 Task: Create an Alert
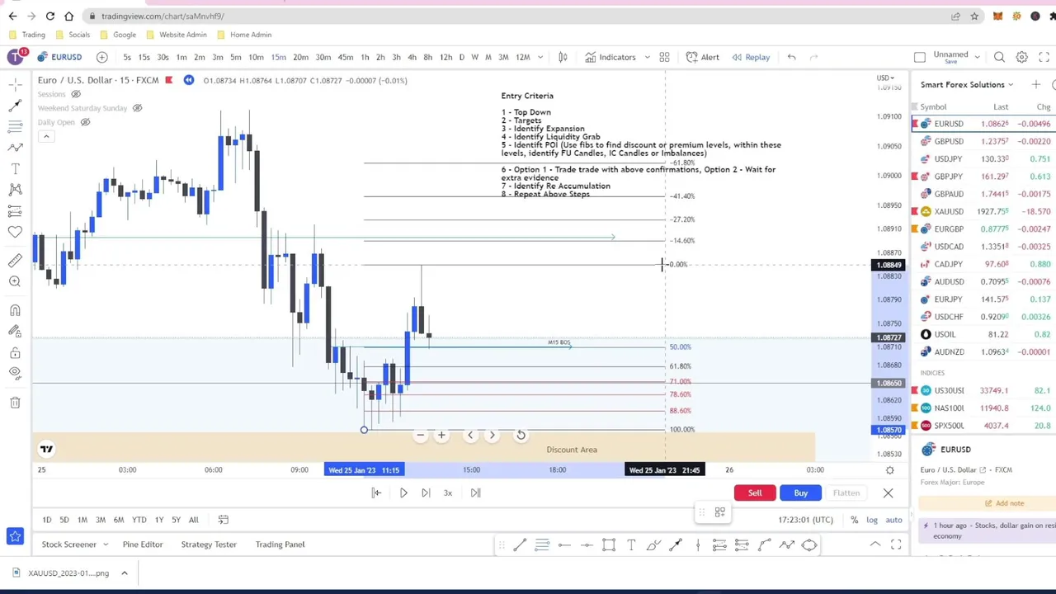pos(702,57)
